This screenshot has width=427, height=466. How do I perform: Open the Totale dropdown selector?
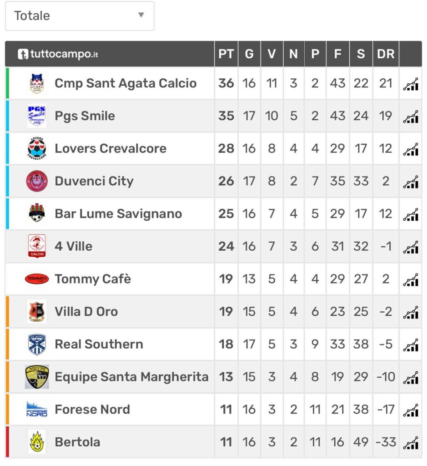click(x=80, y=16)
